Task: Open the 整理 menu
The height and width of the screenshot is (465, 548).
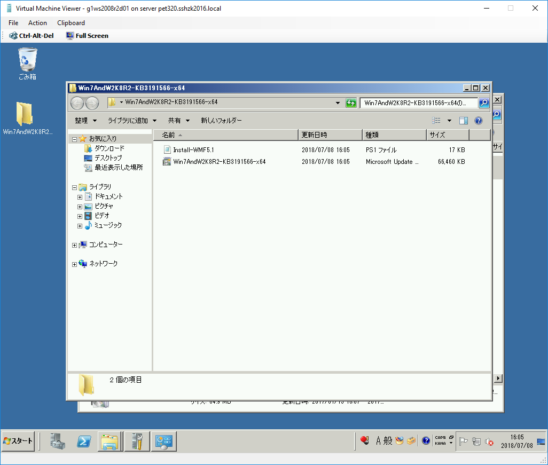Action: 85,121
